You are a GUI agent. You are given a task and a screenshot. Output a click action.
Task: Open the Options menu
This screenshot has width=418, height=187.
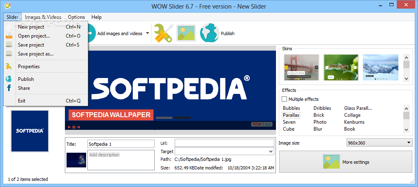point(76,17)
